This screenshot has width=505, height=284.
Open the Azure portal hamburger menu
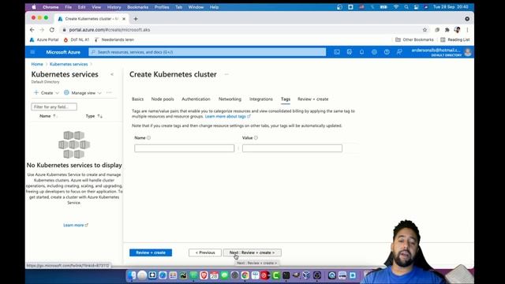(x=32, y=52)
